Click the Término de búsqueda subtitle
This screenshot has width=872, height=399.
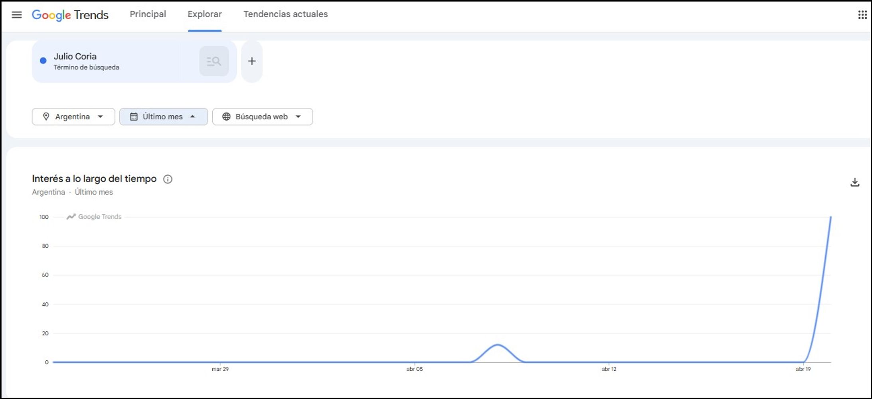coord(87,67)
